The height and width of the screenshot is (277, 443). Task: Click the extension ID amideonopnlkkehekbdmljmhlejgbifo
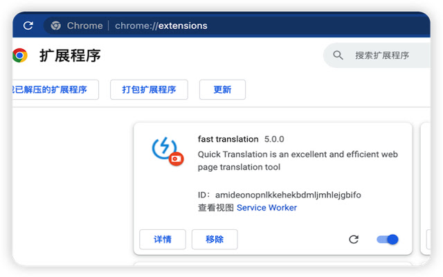point(288,195)
